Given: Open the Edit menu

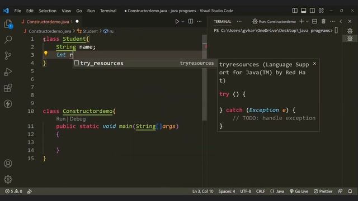Looking at the screenshot, I should [x=30, y=11].
